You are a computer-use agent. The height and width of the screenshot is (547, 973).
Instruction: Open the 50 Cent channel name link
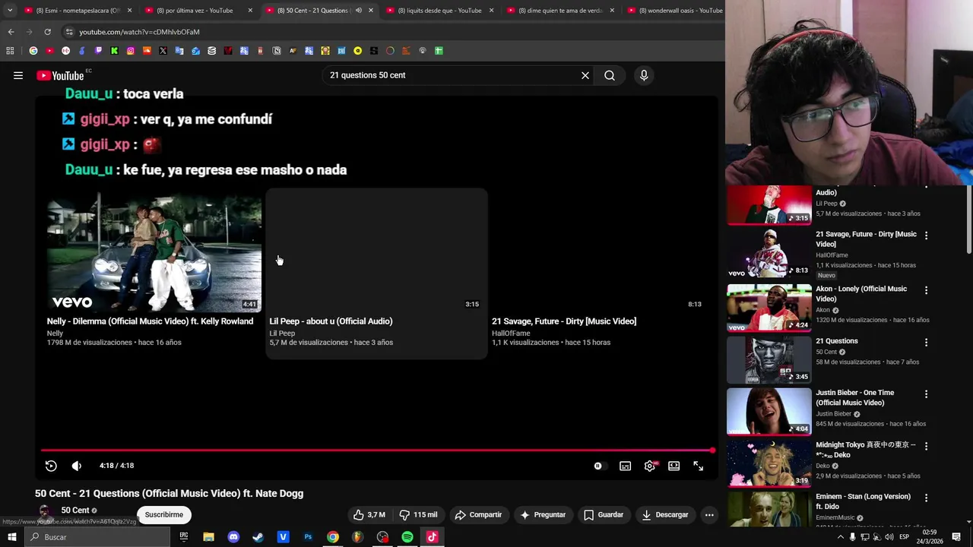(x=75, y=510)
